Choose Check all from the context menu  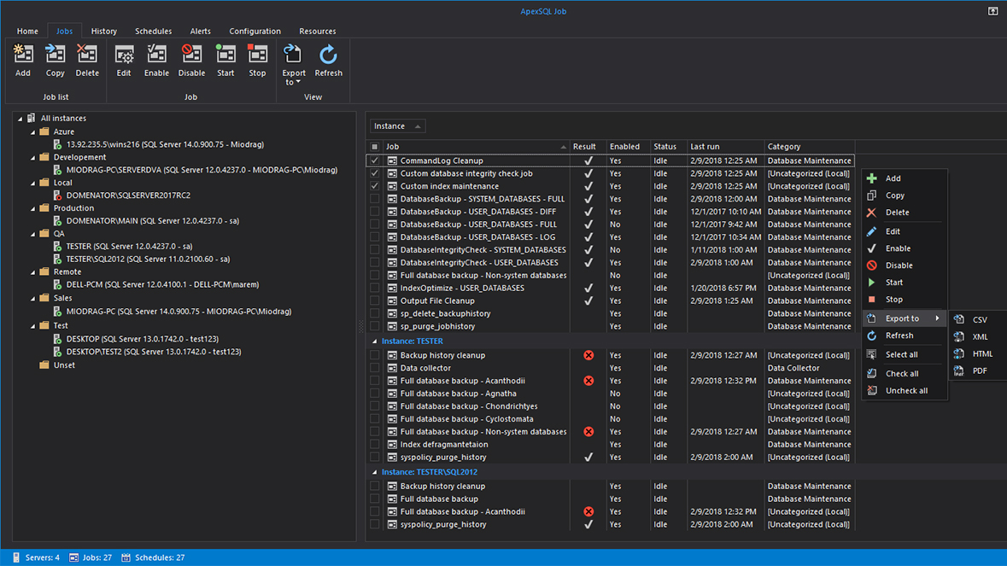[904, 373]
